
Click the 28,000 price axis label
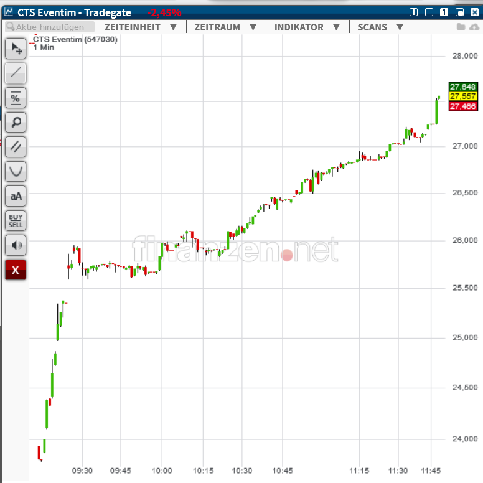pyautogui.click(x=465, y=56)
